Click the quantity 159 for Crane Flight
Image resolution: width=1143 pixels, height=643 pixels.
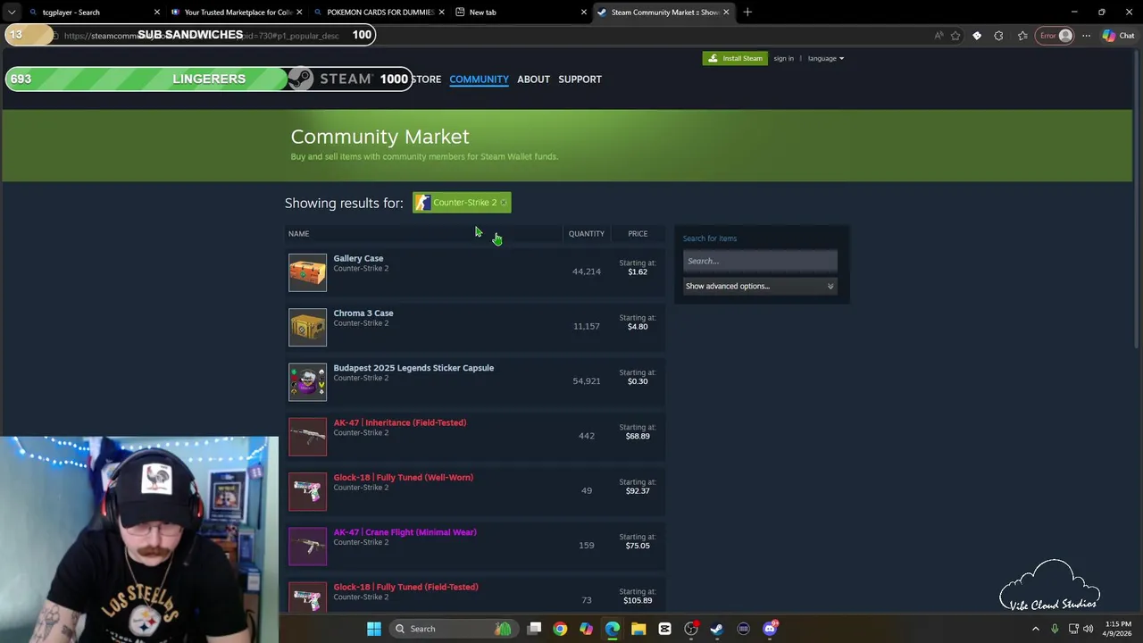click(587, 546)
